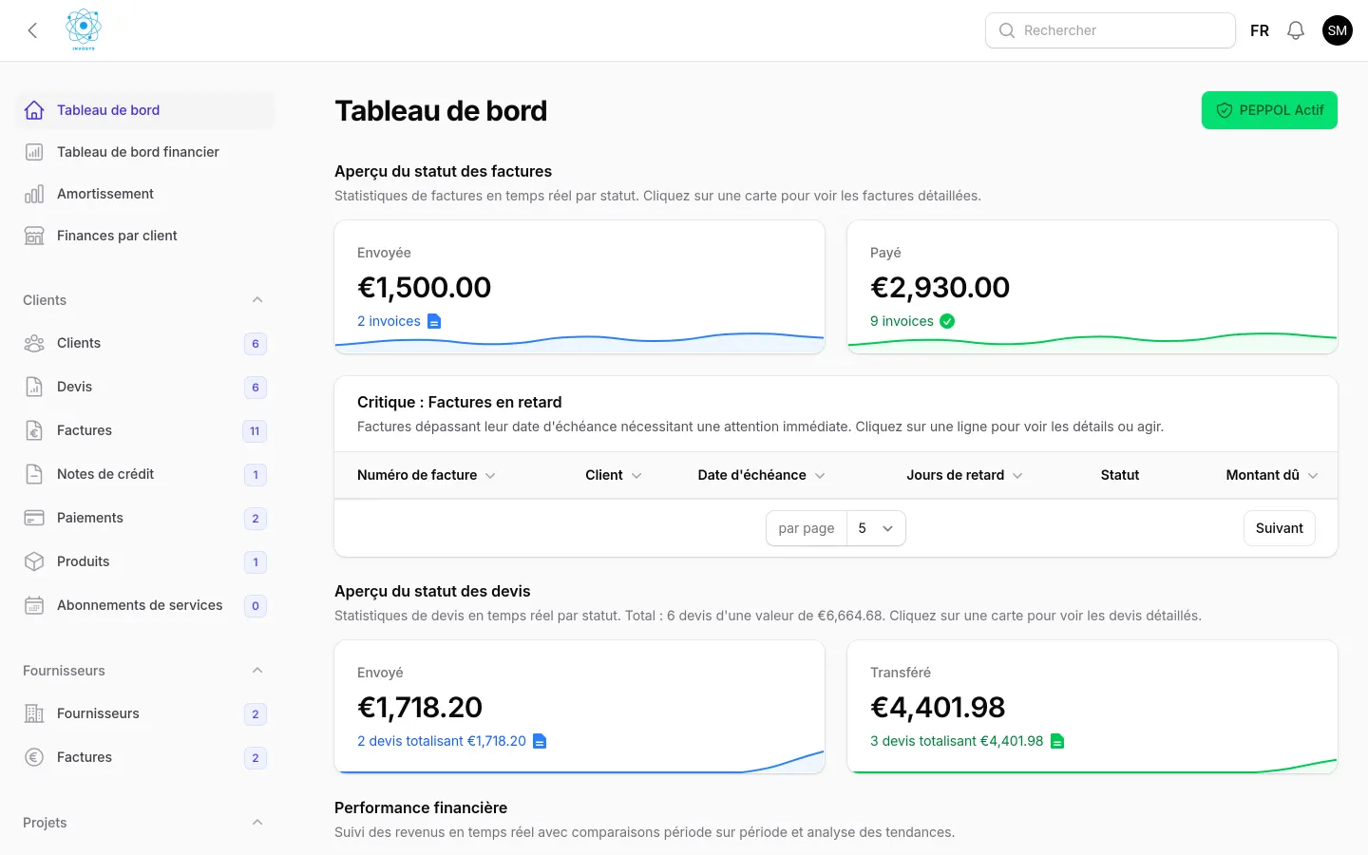Click the Amortissement bars icon

click(34, 194)
